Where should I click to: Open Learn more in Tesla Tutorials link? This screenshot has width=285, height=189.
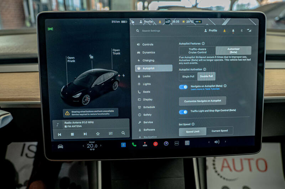pyautogui.click(x=205, y=89)
